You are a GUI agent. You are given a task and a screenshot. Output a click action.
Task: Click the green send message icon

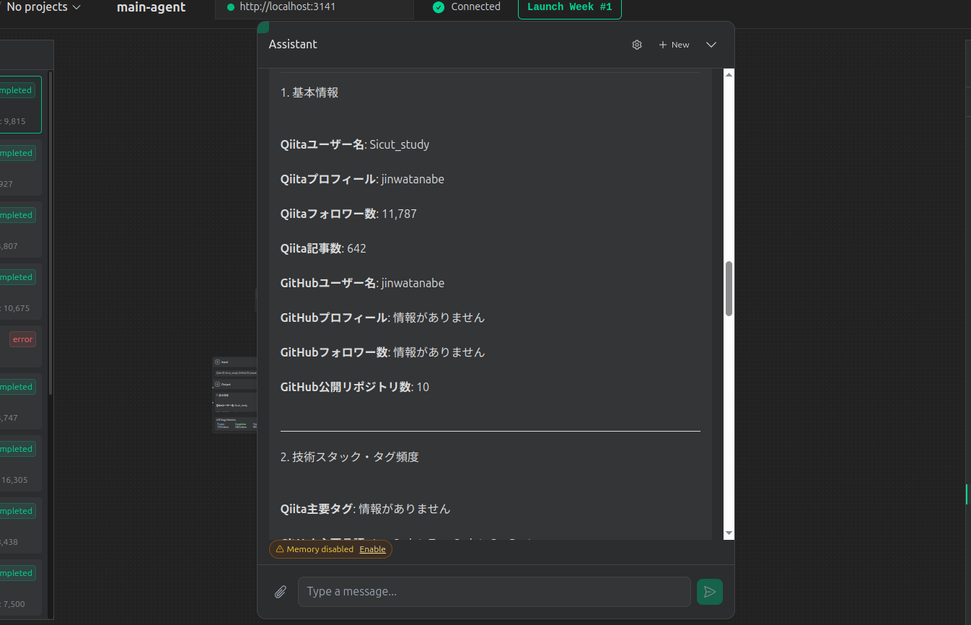coord(709,591)
